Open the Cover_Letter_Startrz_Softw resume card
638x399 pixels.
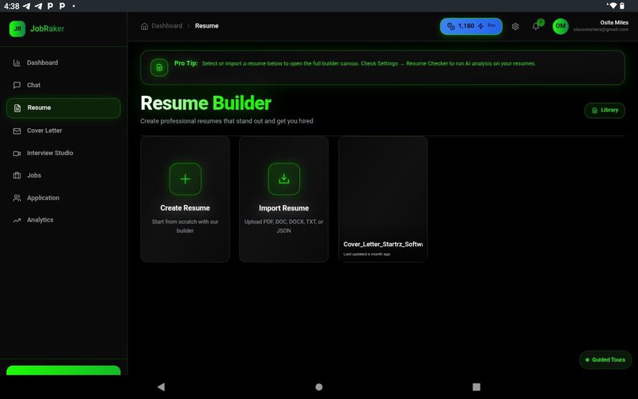click(383, 199)
